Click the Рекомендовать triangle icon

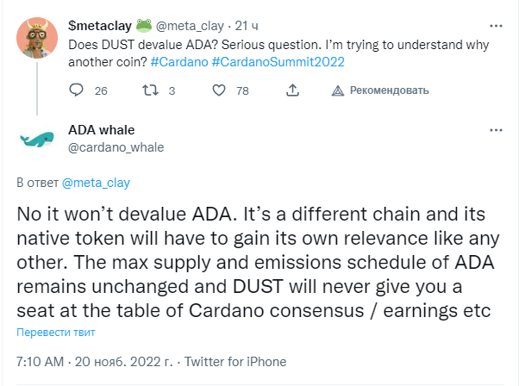[x=338, y=90]
